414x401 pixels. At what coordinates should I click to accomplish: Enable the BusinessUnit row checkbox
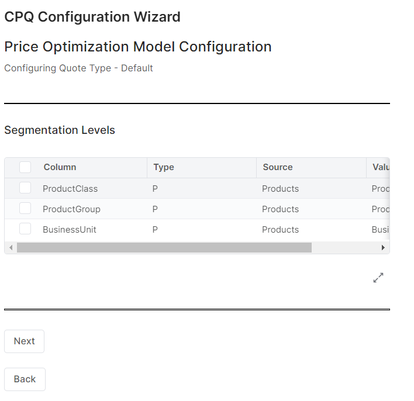click(25, 229)
